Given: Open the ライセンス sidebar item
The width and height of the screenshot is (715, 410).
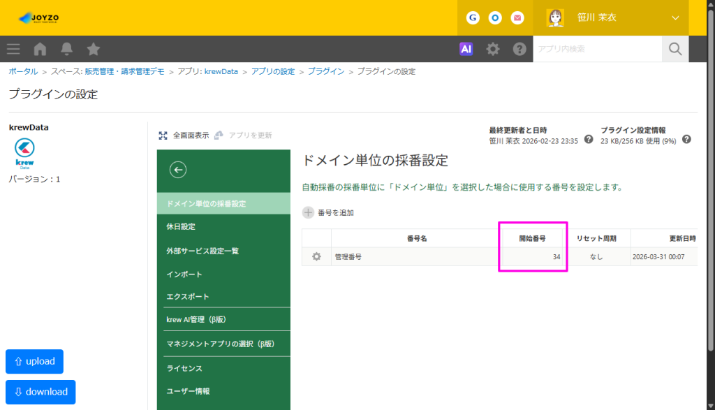Looking at the screenshot, I should pyautogui.click(x=184, y=368).
